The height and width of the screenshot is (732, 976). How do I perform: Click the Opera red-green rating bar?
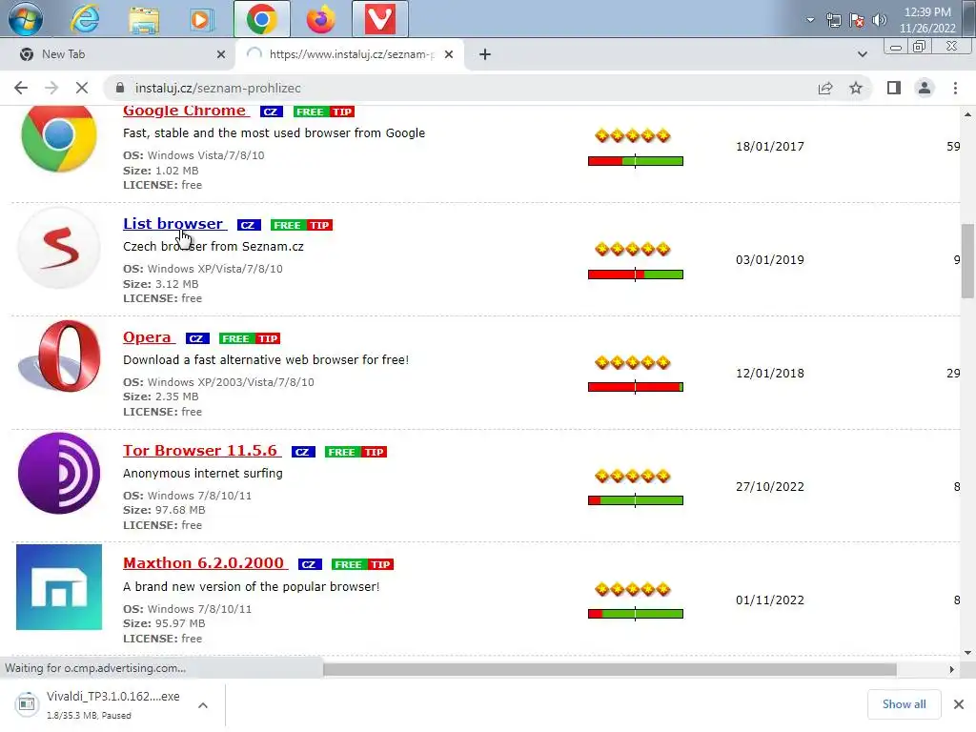636,387
